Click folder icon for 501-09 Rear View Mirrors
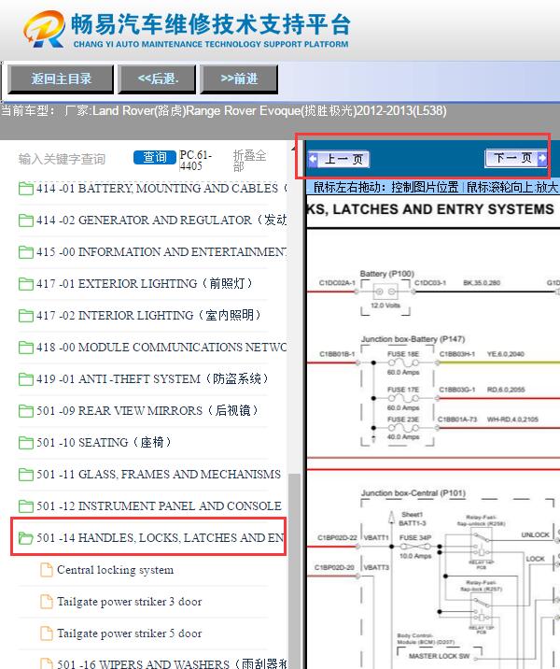560x669 pixels. 26,411
